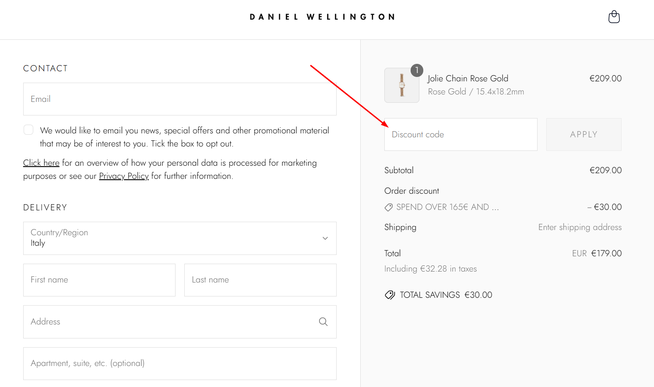The width and height of the screenshot is (654, 387).
Task: Expand the country selector chevron
Action: 325,238
